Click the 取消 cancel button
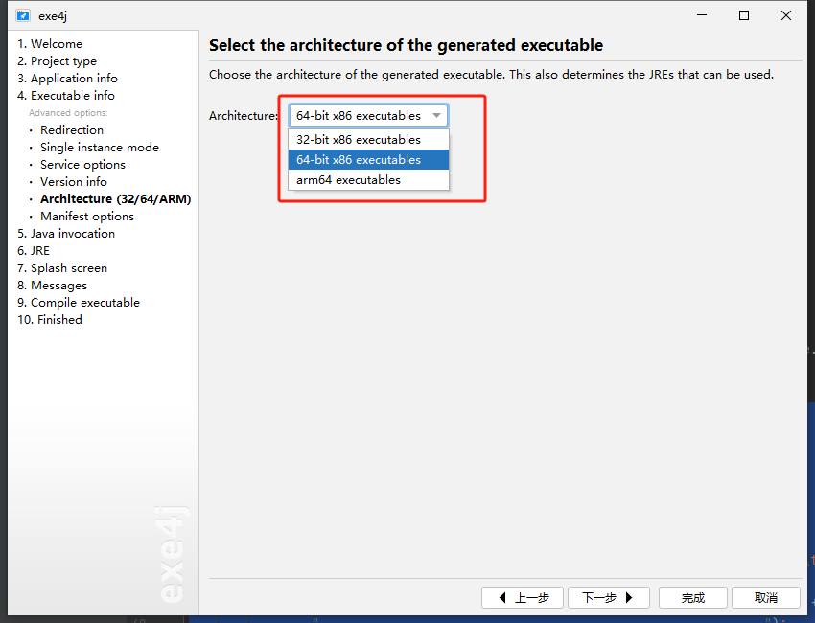The width and height of the screenshot is (815, 623). click(x=766, y=597)
